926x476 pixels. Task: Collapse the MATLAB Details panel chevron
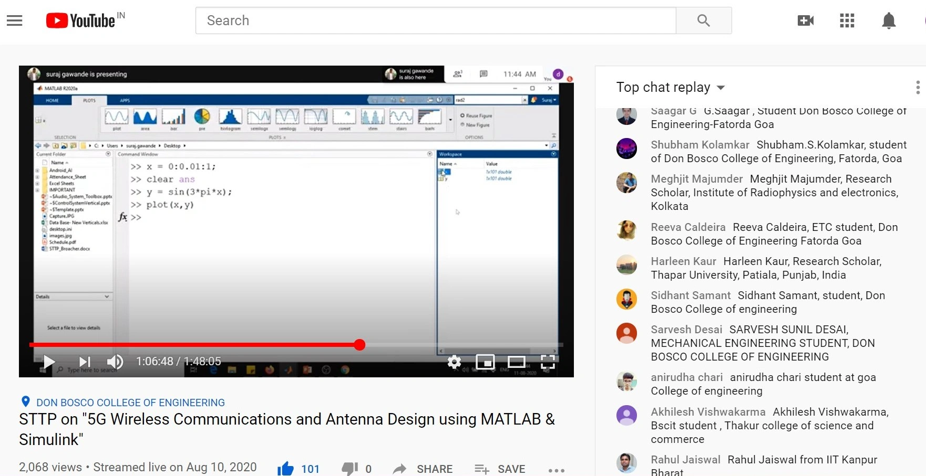coord(107,297)
